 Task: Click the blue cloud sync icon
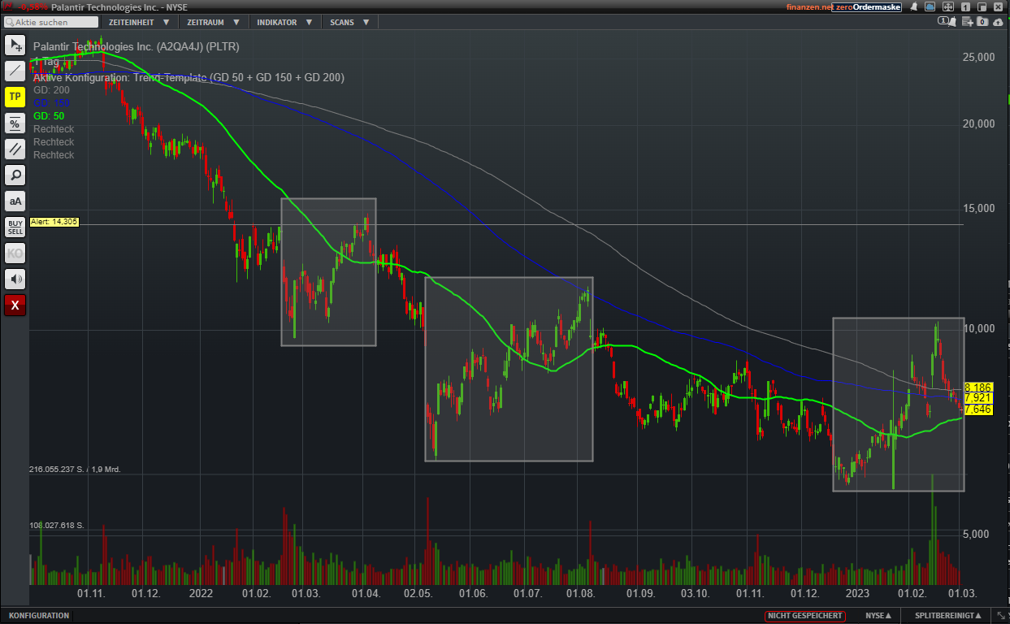point(930,6)
